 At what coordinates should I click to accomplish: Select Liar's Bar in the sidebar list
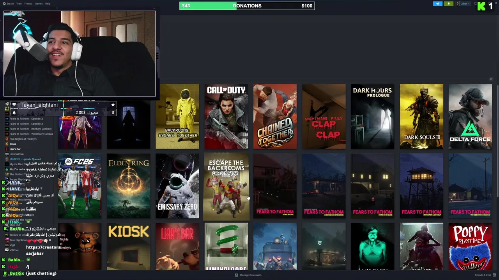(x=15, y=149)
